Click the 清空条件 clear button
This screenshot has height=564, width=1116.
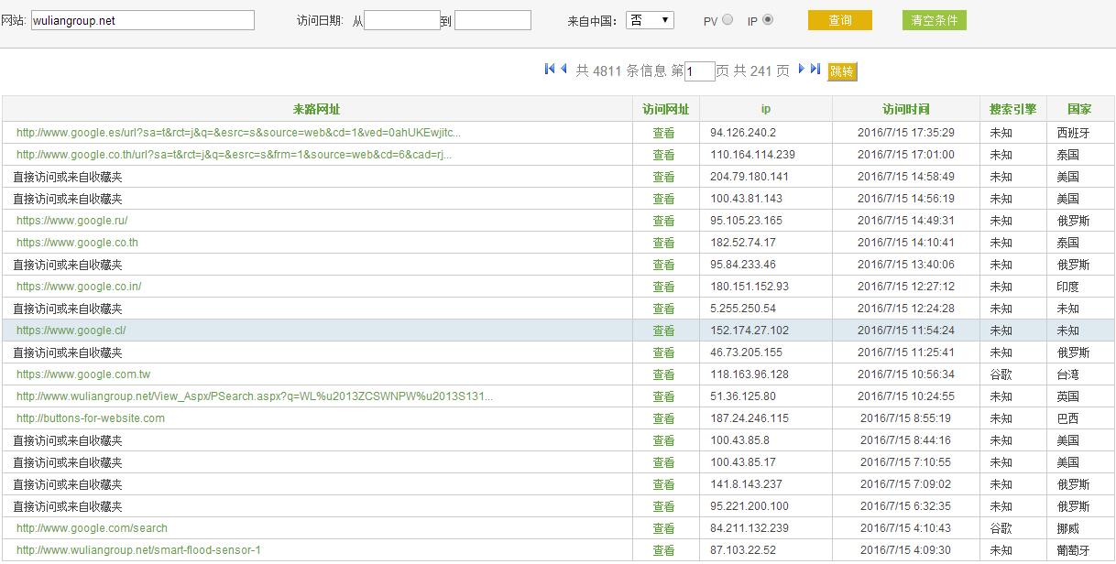coord(934,20)
